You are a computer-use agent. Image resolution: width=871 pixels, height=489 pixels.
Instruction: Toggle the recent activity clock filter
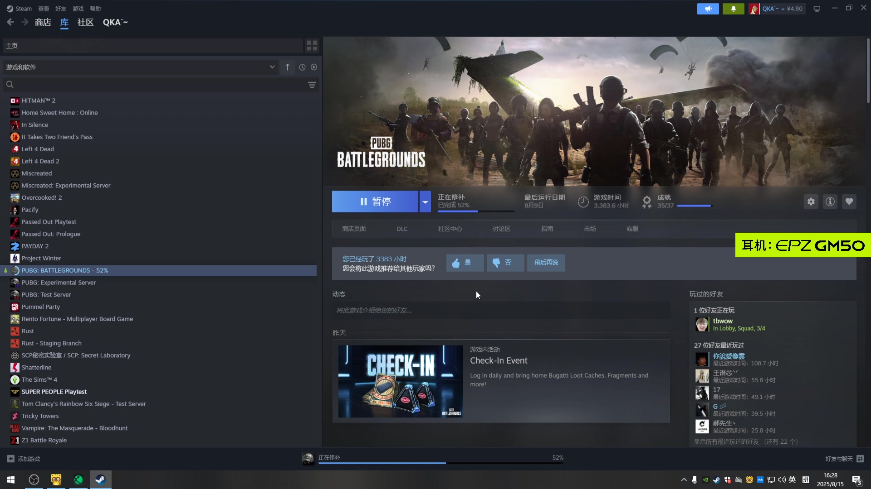[302, 67]
